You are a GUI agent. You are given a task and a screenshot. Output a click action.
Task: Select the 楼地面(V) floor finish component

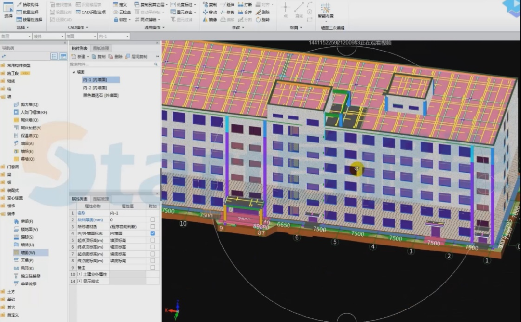25,229
